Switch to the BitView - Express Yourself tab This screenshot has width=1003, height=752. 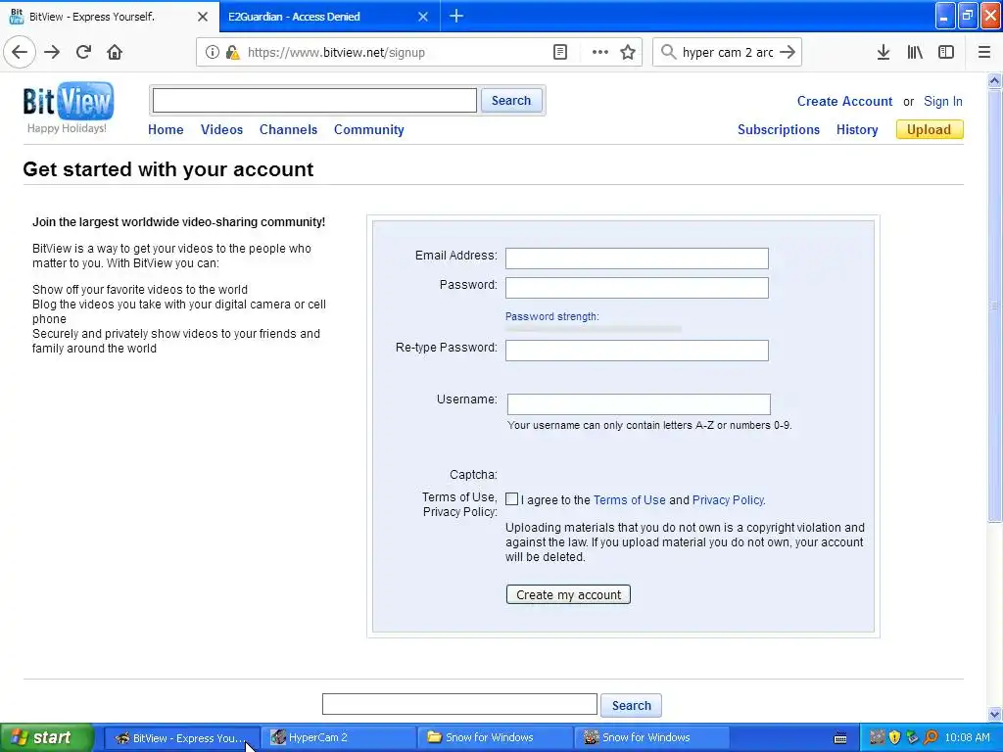(x=110, y=17)
